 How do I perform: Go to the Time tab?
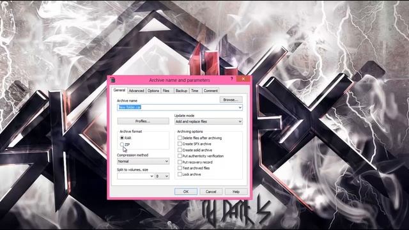coord(195,91)
